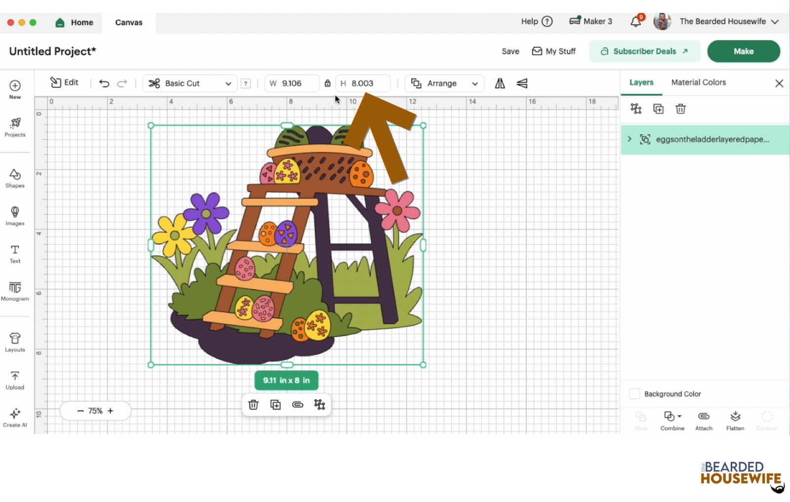
Task: Open the Monogram tool
Action: [x=15, y=291]
